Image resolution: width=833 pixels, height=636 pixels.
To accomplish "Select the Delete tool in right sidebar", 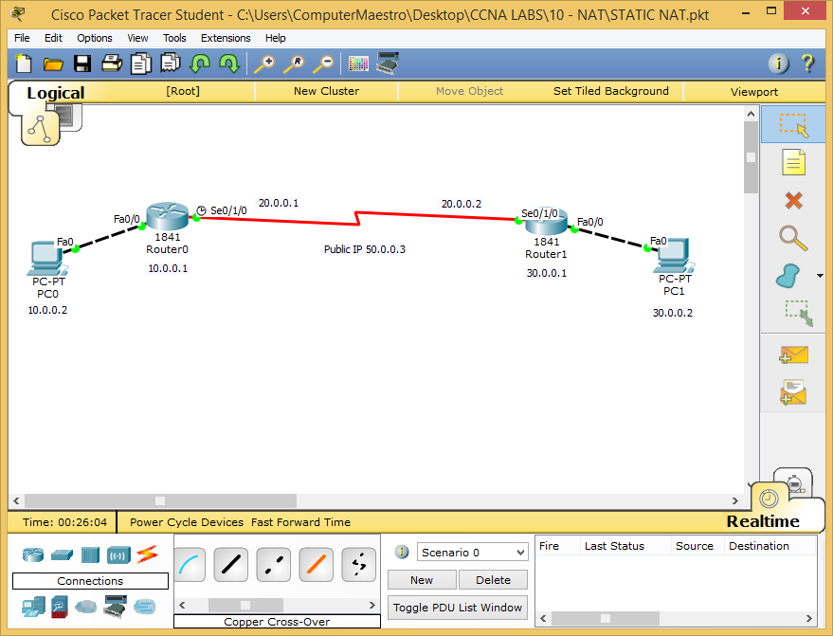I will click(x=795, y=200).
